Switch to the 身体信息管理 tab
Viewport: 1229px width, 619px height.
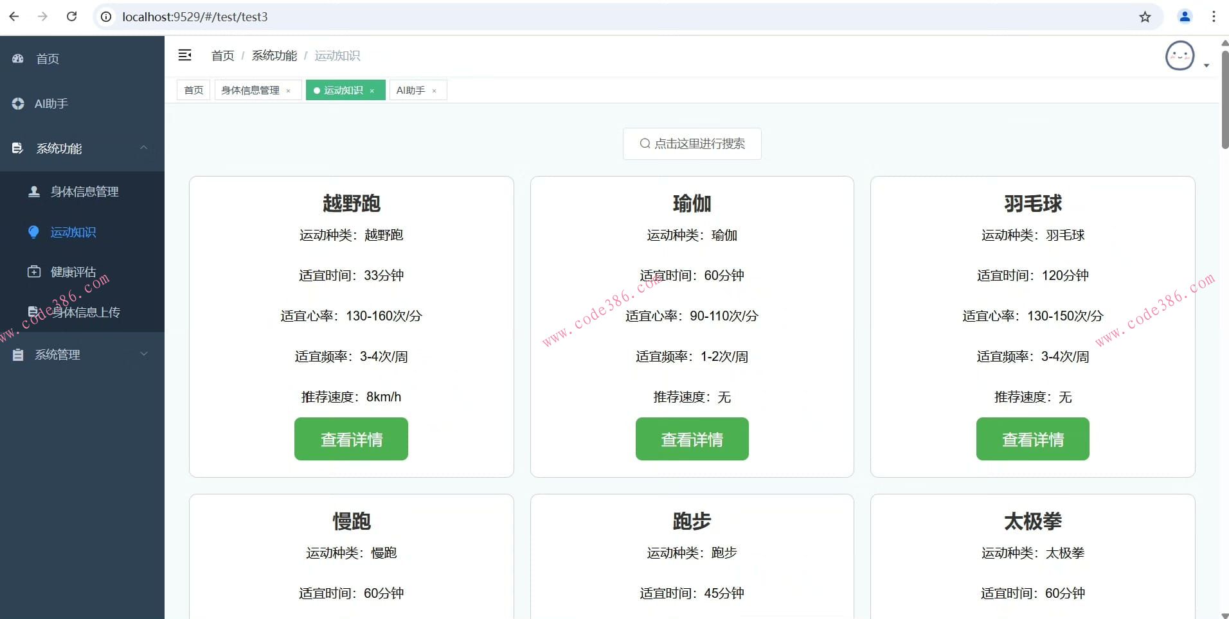250,90
